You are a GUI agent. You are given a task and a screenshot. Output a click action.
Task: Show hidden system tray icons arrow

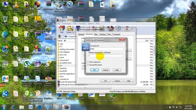(167, 107)
